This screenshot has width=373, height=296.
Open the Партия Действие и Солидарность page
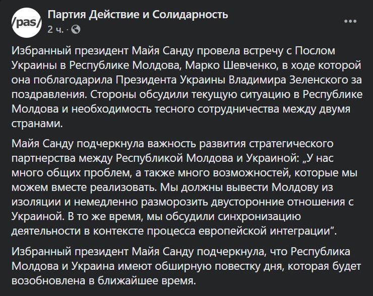click(138, 15)
